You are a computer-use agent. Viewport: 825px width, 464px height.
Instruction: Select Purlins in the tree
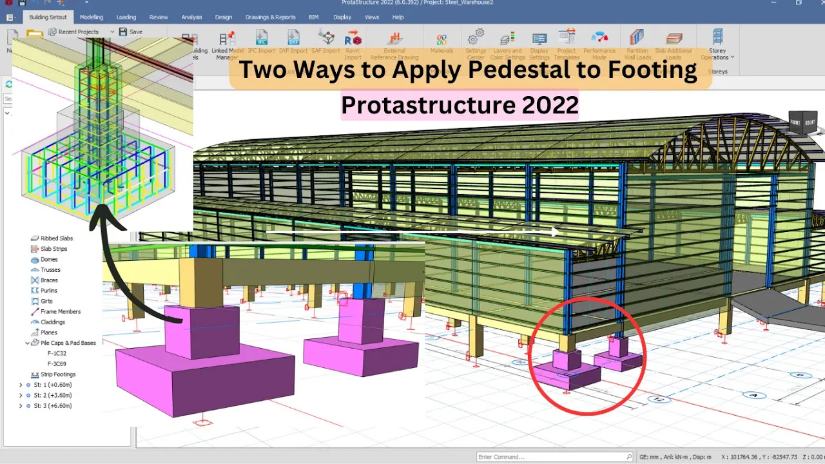pos(49,291)
